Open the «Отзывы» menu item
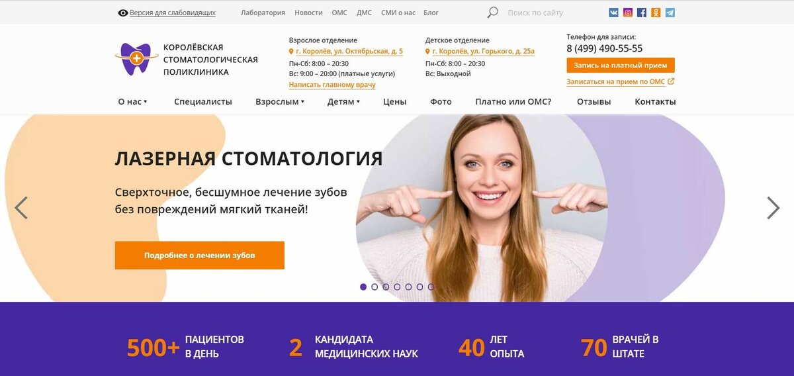 click(594, 102)
